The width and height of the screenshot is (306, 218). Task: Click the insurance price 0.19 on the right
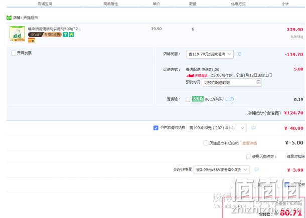tap(298, 100)
